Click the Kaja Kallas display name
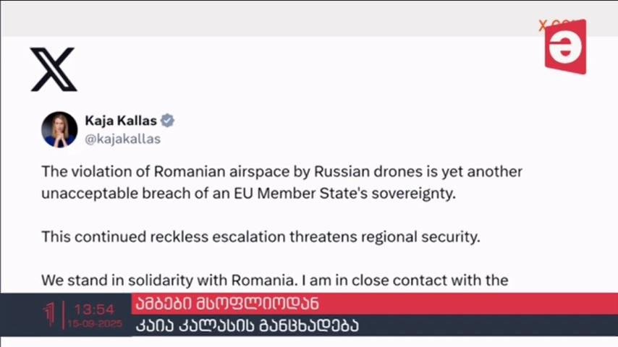The width and height of the screenshot is (618, 347). point(121,121)
